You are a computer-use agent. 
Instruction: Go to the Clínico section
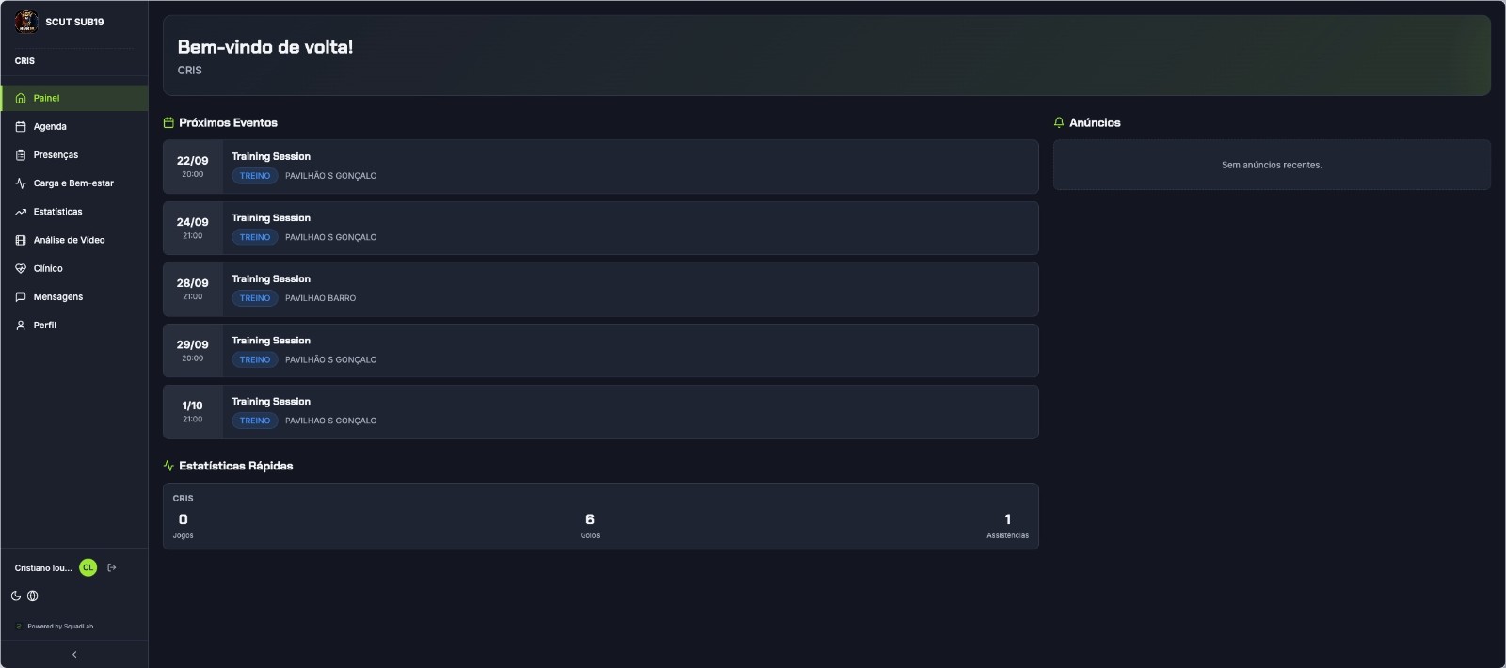[74, 268]
